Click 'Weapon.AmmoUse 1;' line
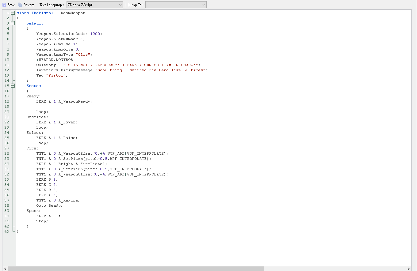 57,44
